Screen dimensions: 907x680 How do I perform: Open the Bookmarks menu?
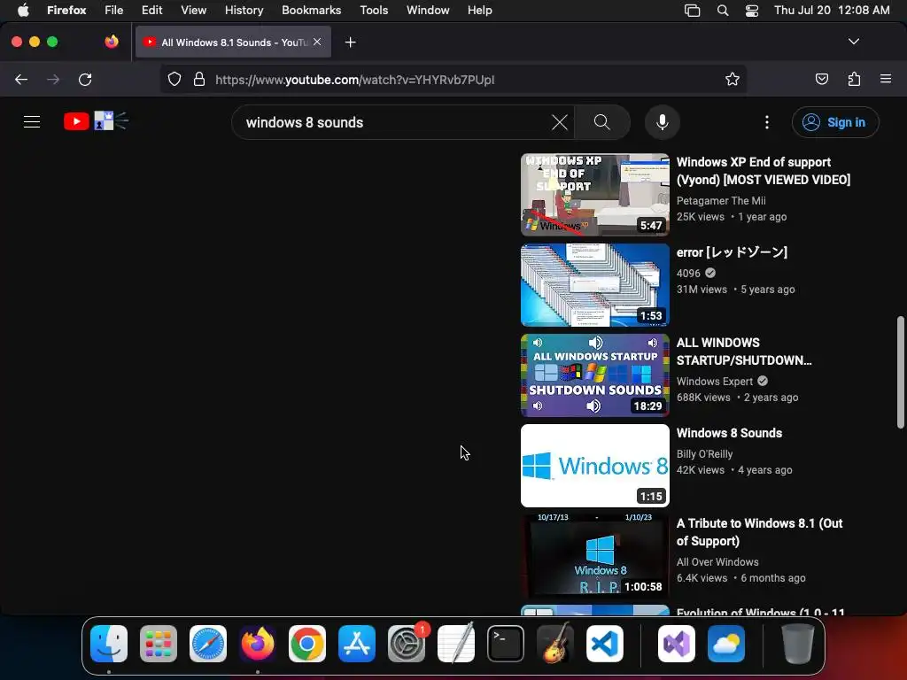point(311,10)
